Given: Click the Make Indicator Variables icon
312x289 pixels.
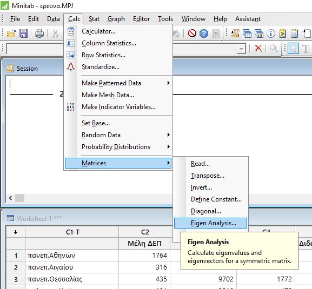Looking at the screenshot, I should (x=71, y=107).
